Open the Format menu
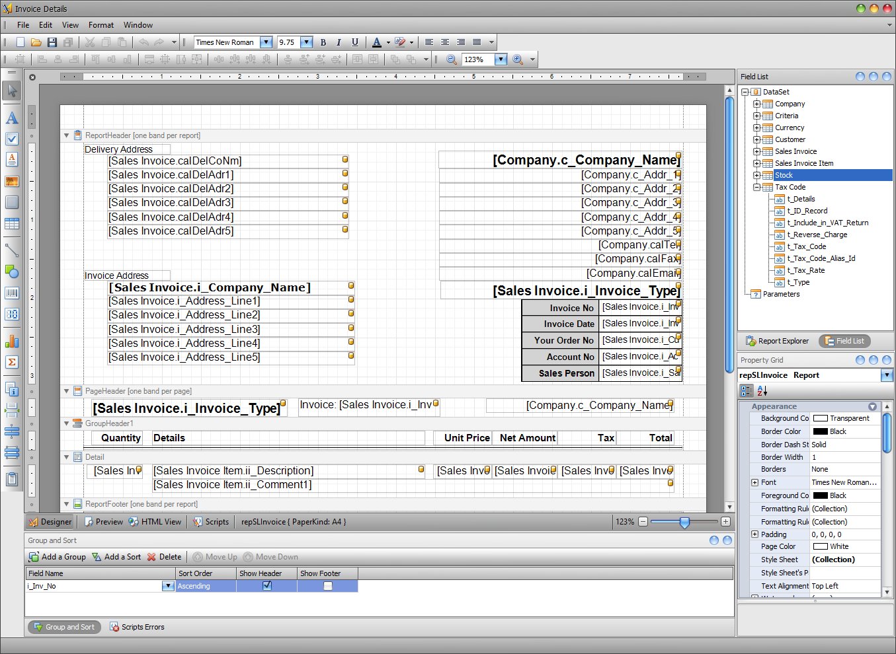The width and height of the screenshot is (896, 654). [x=101, y=25]
